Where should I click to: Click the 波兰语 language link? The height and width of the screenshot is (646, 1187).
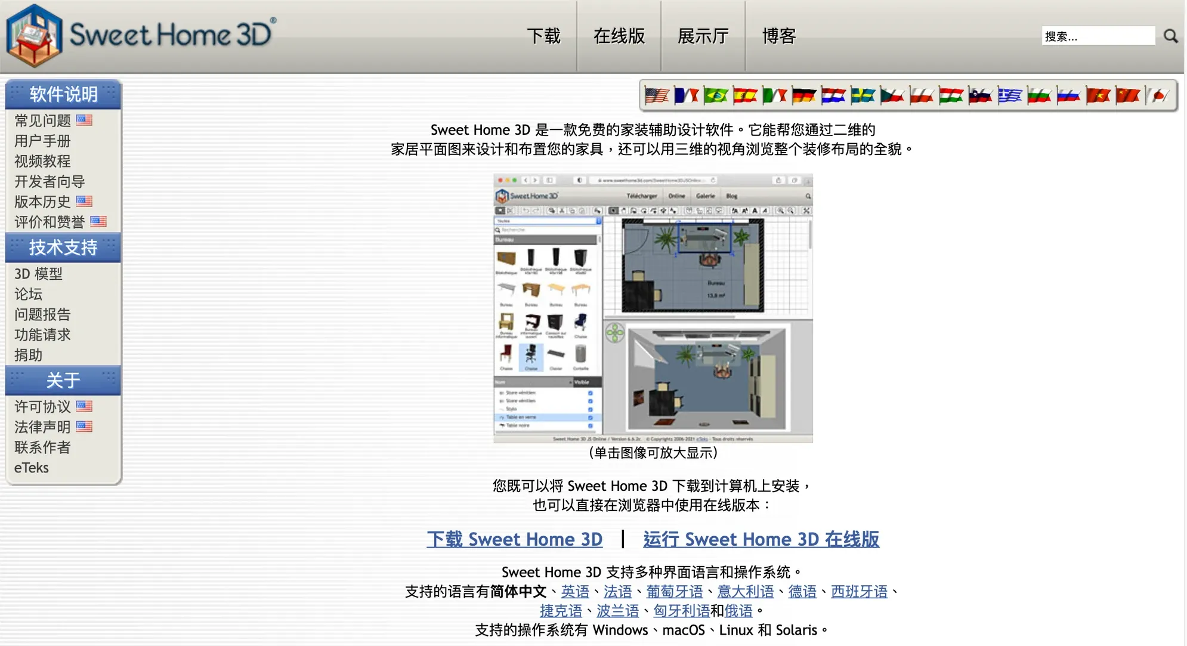click(617, 611)
